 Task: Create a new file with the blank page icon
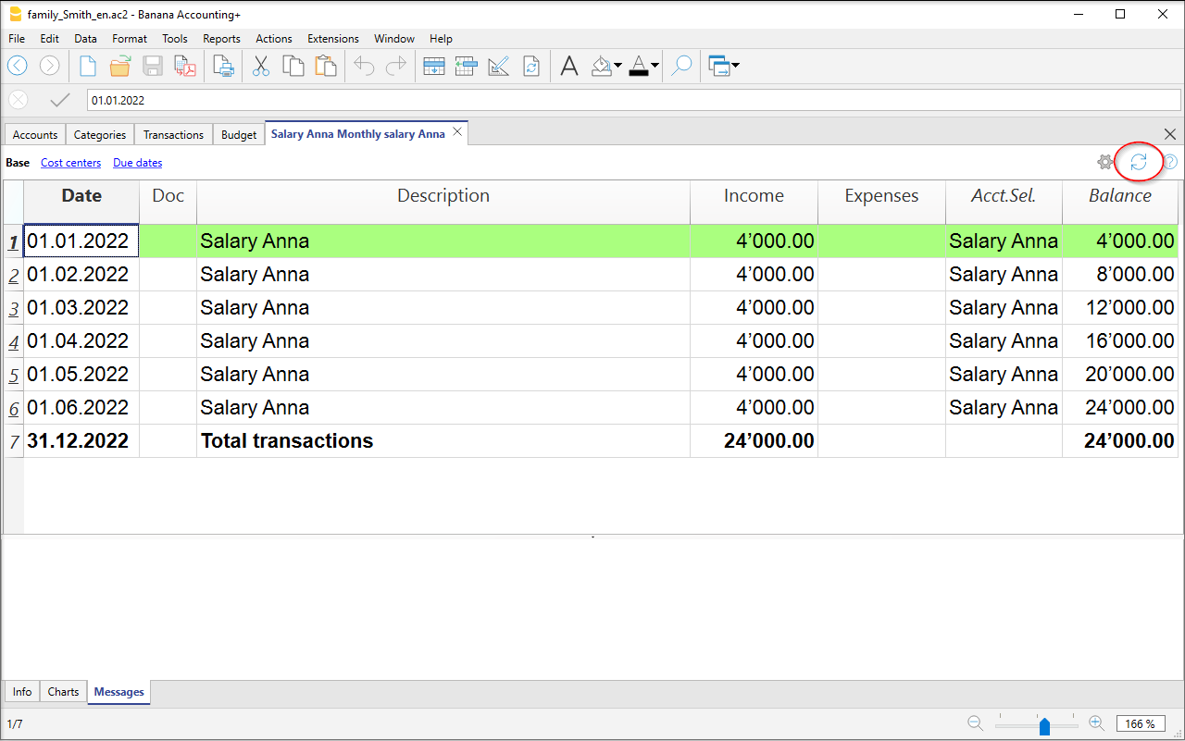click(88, 66)
